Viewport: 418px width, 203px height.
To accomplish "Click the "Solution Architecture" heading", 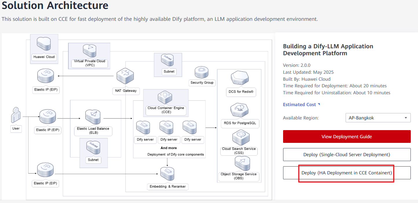I will pos(55,5).
